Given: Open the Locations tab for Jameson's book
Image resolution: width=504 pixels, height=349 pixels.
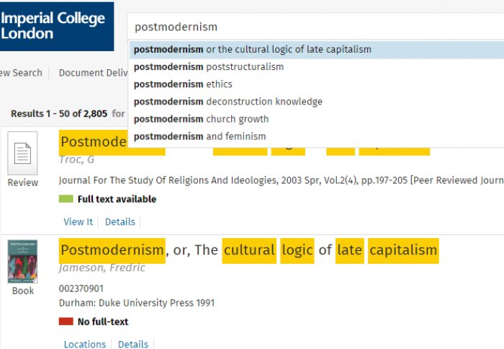Looking at the screenshot, I should pos(85,345).
